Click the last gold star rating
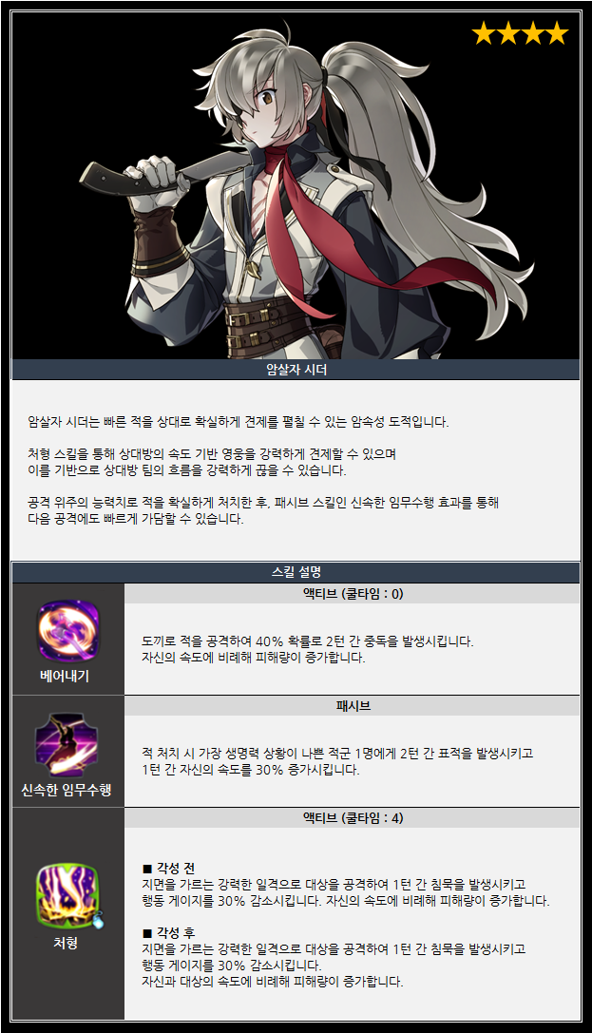The image size is (592, 1033). (x=557, y=32)
